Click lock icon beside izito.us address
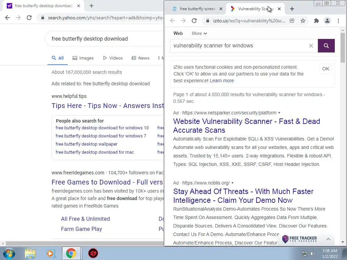This screenshot has width=347, height=260. pos(208,21)
